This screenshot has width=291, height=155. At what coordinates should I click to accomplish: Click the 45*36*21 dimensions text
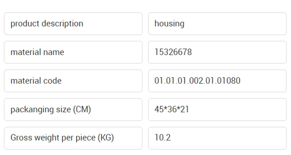[171, 110]
